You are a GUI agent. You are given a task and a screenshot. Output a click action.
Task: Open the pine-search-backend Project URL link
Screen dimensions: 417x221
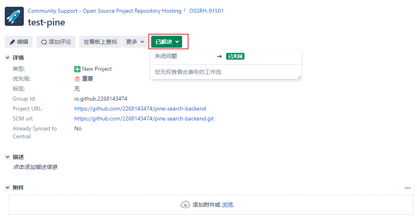140,109
